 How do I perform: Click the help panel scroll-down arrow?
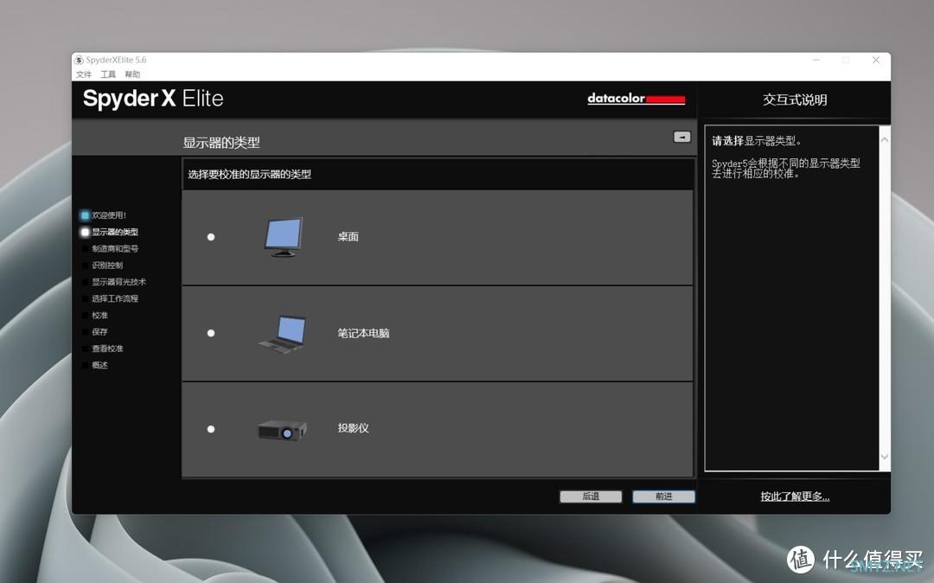(x=885, y=457)
